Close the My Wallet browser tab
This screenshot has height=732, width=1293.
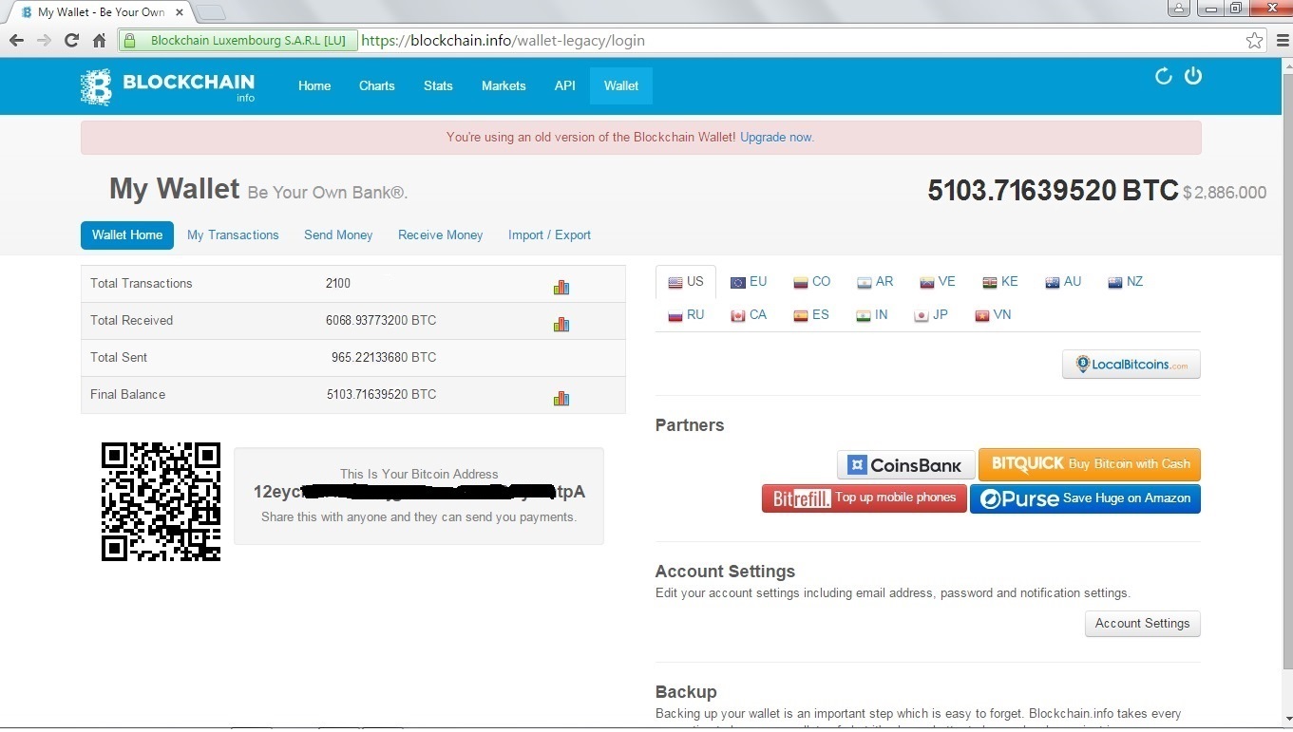point(180,12)
